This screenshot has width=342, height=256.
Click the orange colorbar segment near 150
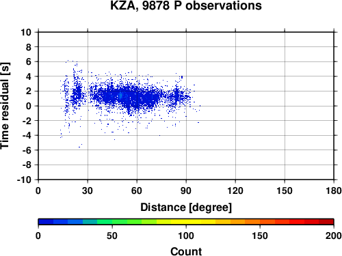pyautogui.click(x=252, y=222)
